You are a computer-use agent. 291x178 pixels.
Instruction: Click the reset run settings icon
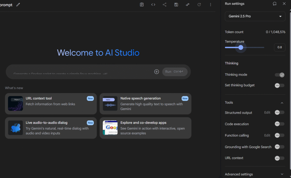275,3
